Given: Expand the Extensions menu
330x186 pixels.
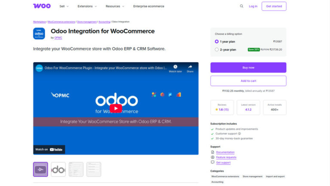Looking at the screenshot, I should [x=87, y=6].
